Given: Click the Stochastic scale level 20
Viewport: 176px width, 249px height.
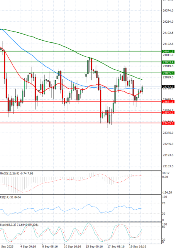Looking at the screenshot, I should pyautogui.click(x=164, y=240).
